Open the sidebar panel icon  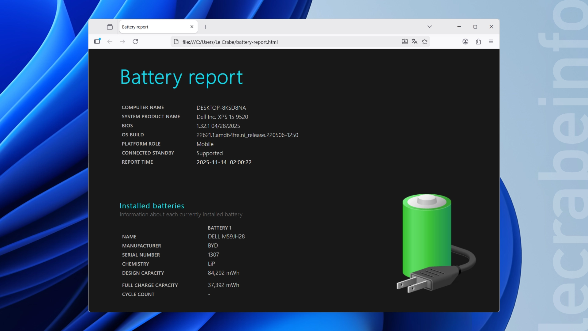pyautogui.click(x=97, y=41)
